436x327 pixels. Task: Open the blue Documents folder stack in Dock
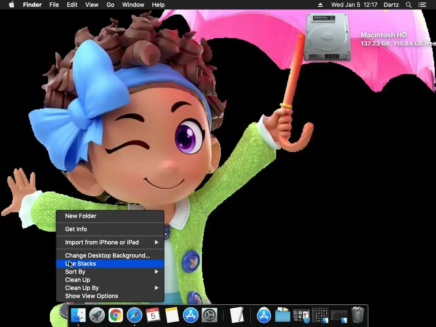(283, 315)
